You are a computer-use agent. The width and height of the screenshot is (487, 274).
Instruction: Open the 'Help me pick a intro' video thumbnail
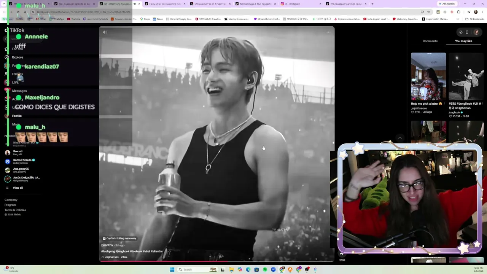428,76
